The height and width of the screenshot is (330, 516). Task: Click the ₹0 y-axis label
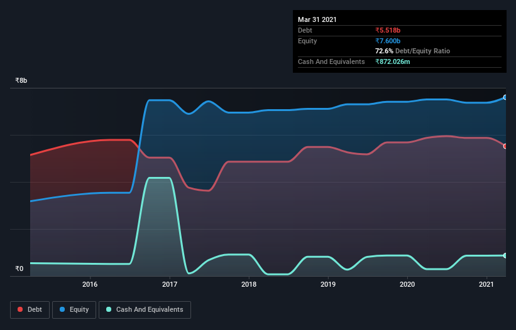click(19, 269)
